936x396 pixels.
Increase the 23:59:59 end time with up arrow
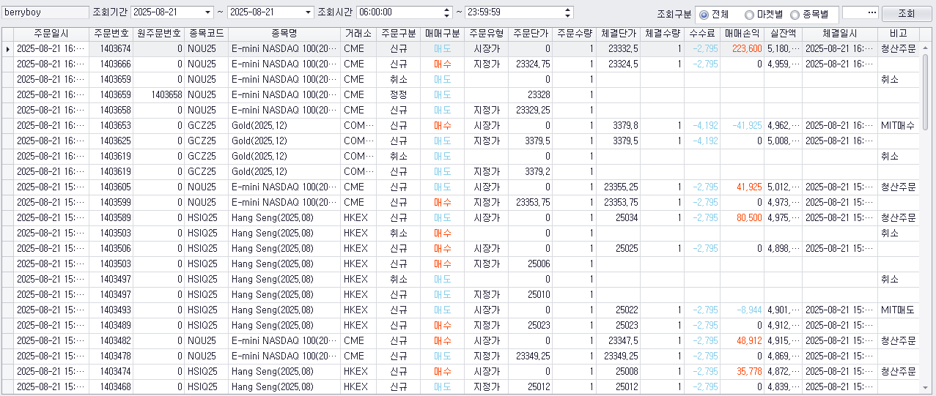[568, 10]
